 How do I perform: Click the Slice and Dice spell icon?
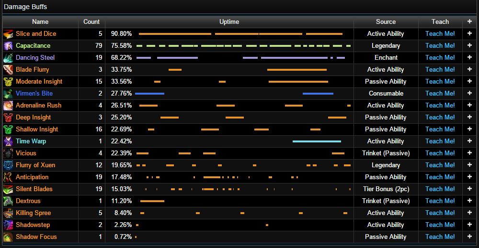coord(8,34)
